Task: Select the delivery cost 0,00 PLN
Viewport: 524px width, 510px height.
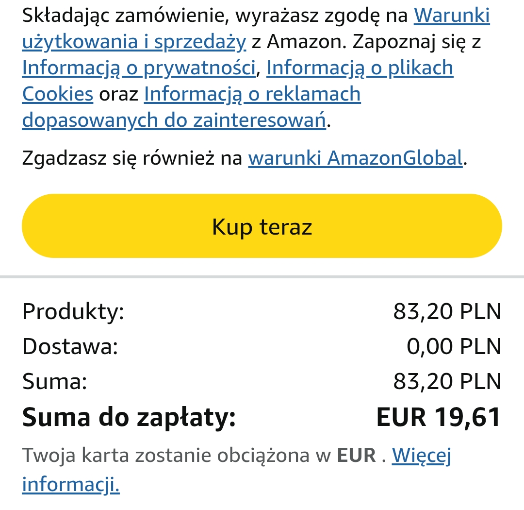Action: tap(454, 346)
